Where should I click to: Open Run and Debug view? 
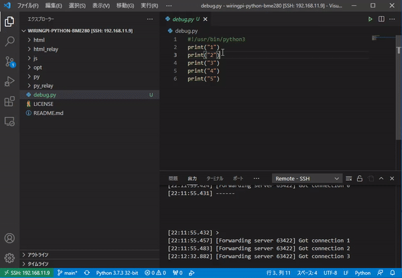[9, 82]
